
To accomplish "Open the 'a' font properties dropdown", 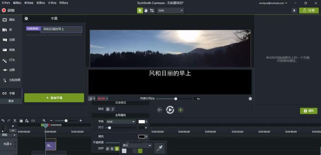I will click(x=92, y=99).
